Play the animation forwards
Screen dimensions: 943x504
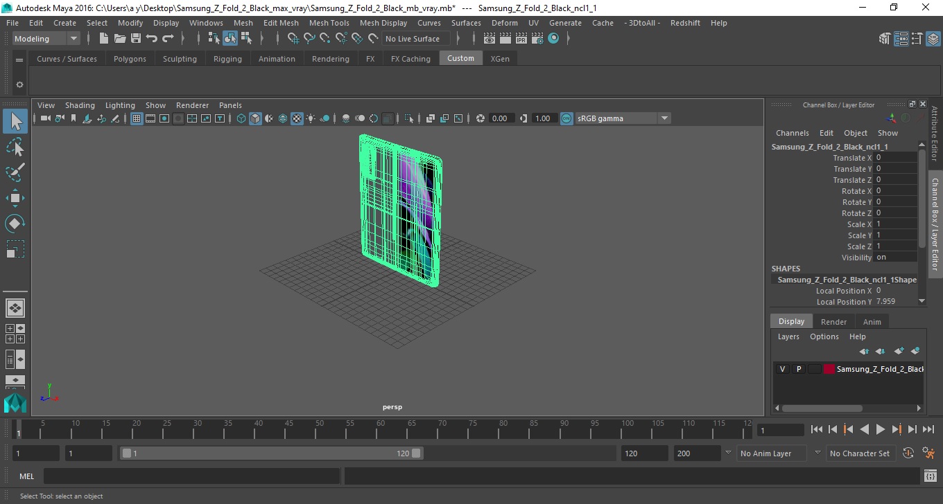point(880,429)
